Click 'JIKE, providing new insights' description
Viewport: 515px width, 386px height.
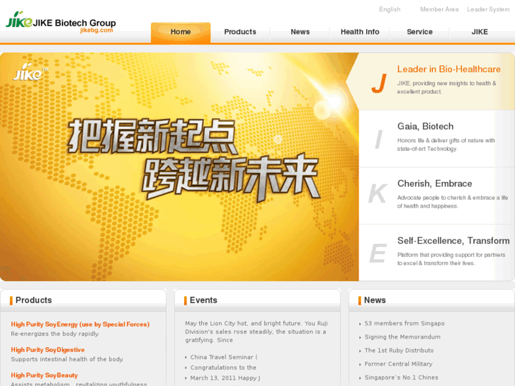(x=447, y=87)
